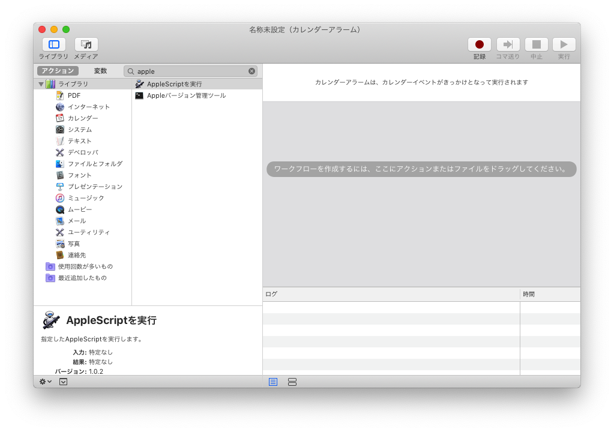This screenshot has width=614, height=432.
Task: Click the 中止 stop button
Action: click(536, 44)
